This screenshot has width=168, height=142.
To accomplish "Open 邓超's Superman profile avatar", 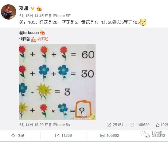I will click(9, 12).
